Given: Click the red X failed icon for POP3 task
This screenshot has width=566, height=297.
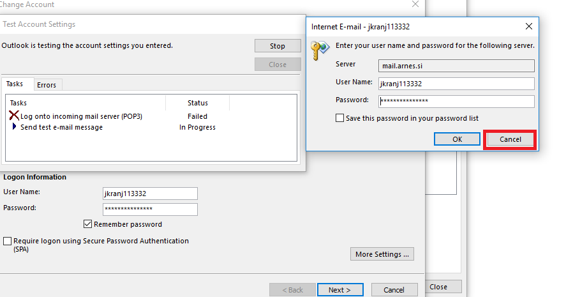Looking at the screenshot, I should pos(14,116).
